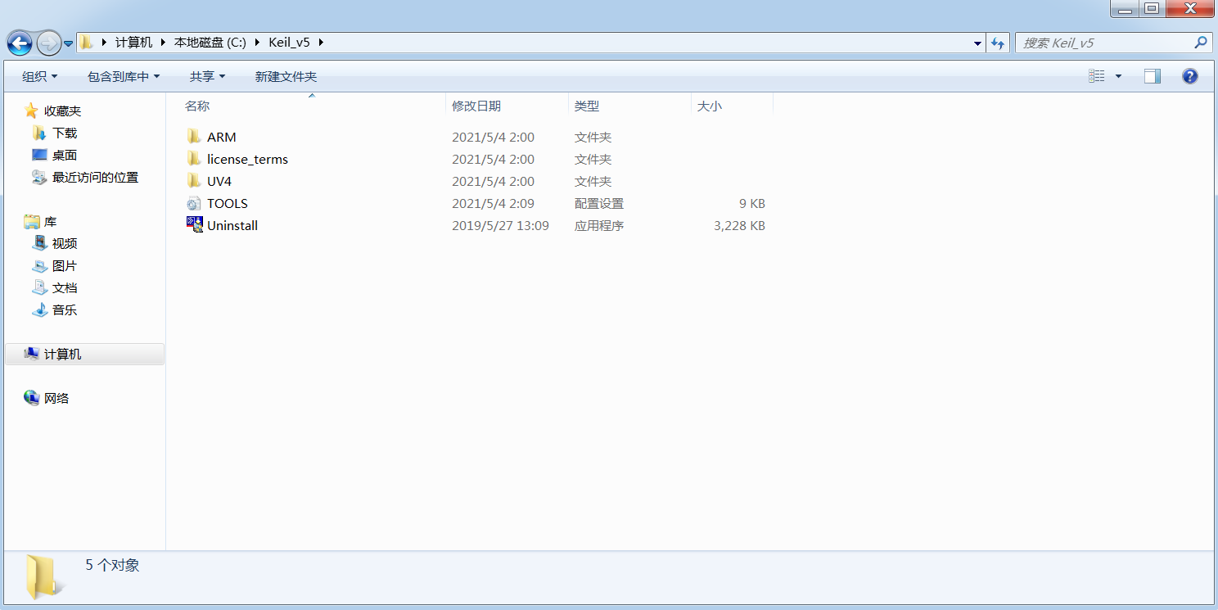Select the Uninstall file name

point(232,226)
